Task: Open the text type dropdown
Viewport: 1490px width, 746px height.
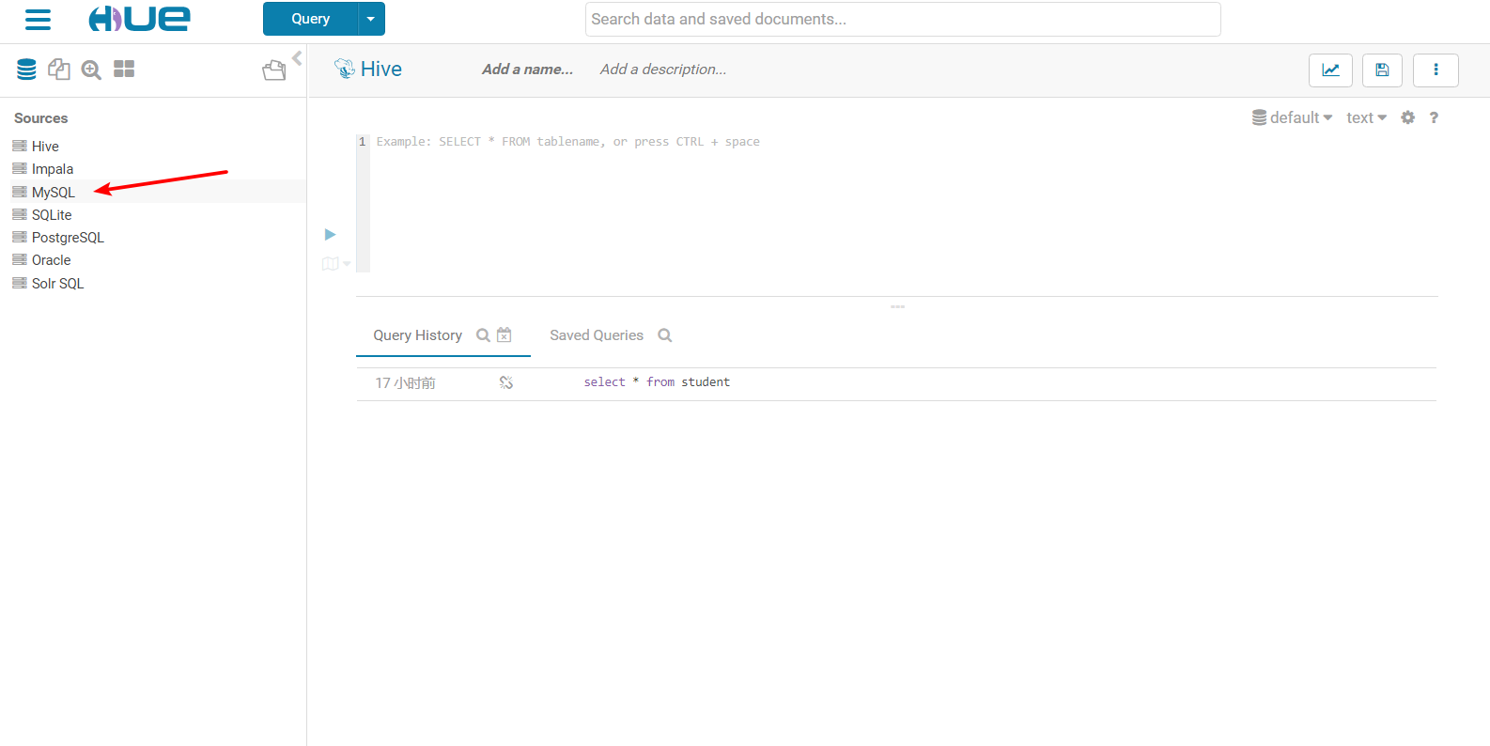Action: pos(1366,117)
